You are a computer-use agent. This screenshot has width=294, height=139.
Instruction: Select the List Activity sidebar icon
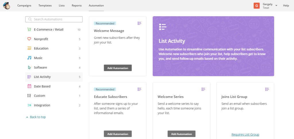coord(29,77)
